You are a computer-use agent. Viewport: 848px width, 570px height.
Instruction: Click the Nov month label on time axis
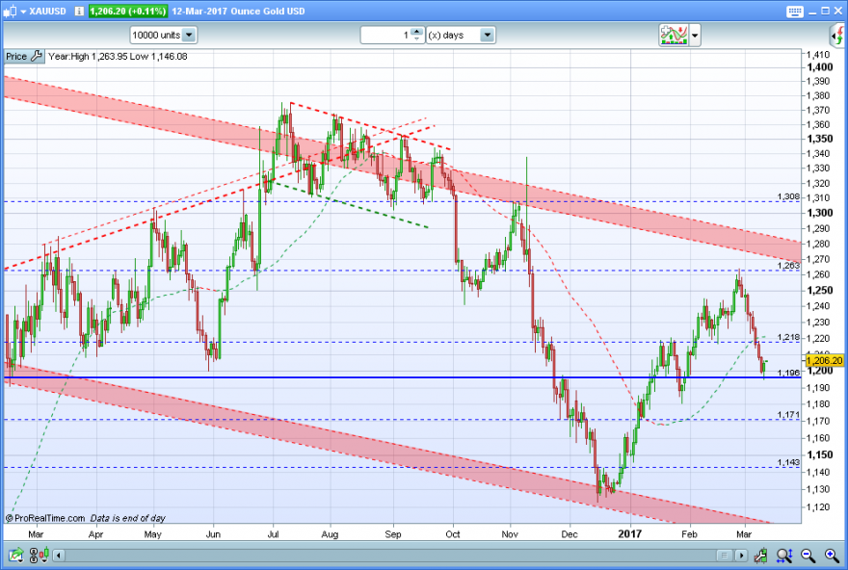(510, 533)
